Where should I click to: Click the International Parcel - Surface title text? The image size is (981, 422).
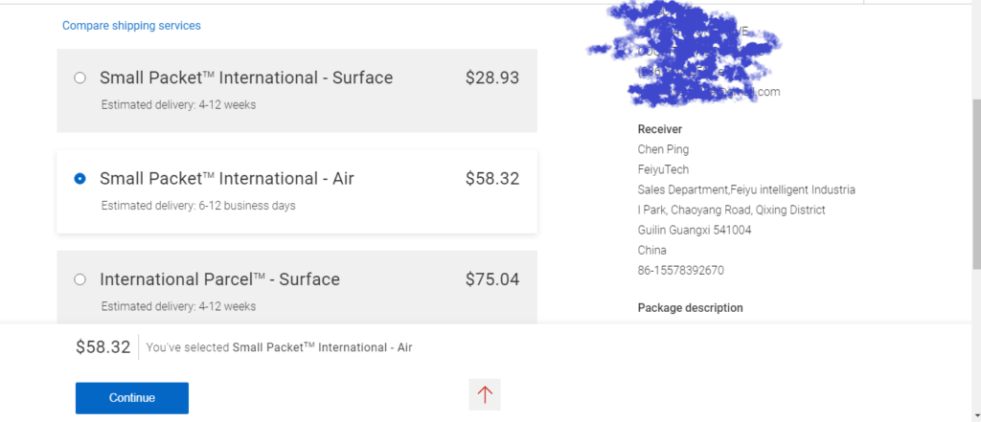click(x=219, y=279)
